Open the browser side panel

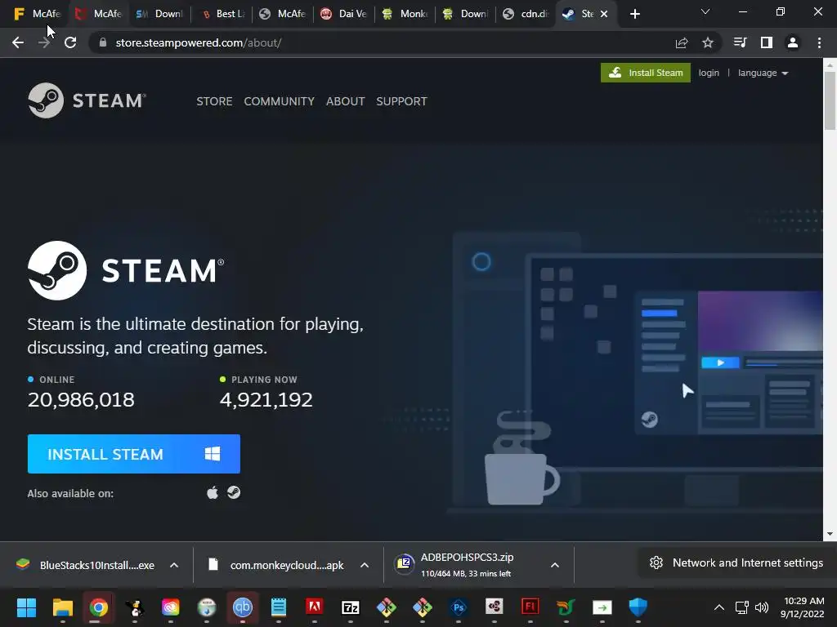pos(767,42)
